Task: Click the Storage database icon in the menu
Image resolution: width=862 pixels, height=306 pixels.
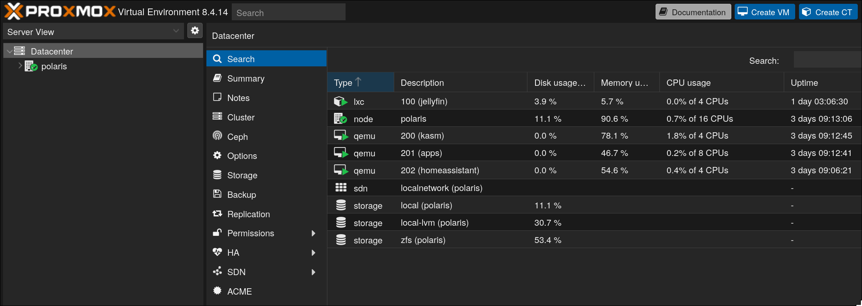Action: tap(217, 175)
